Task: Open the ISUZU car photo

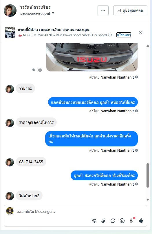Action: (92, 57)
